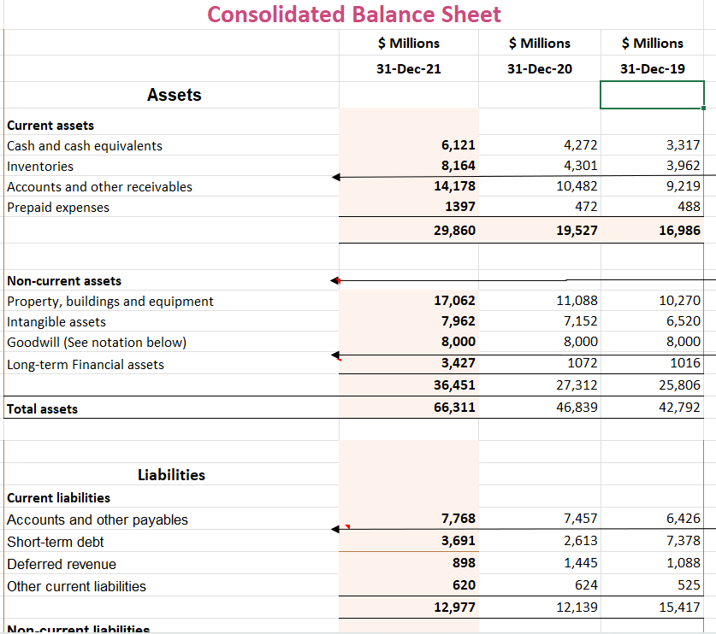Screen dimensions: 716x634
Task: Select intangible assets value 7,152
Action: coord(580,321)
